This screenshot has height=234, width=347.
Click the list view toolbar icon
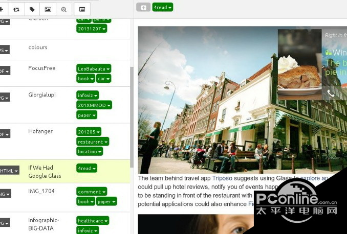click(x=82, y=9)
